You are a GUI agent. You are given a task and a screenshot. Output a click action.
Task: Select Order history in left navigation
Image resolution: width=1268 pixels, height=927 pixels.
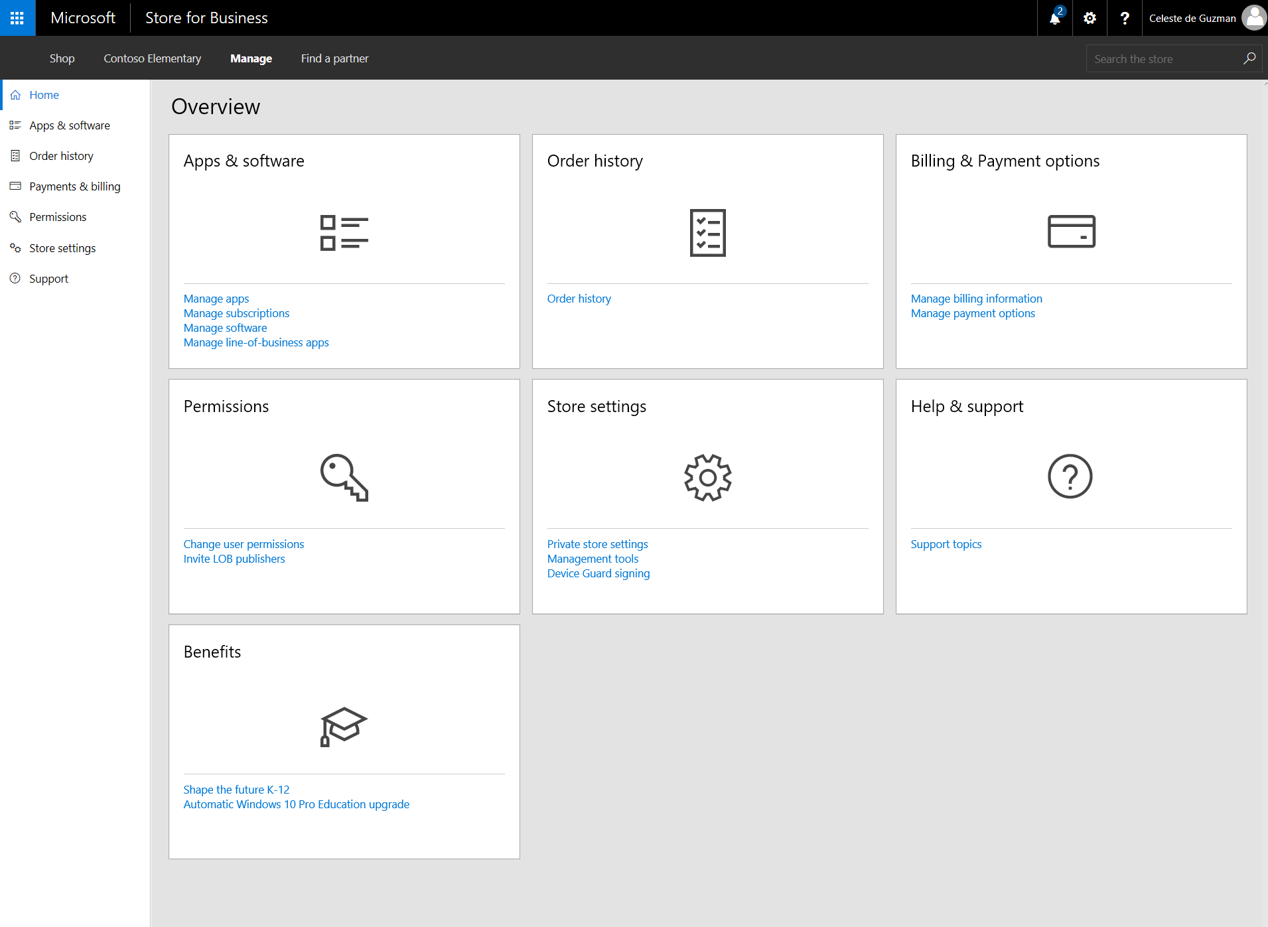pyautogui.click(x=61, y=156)
